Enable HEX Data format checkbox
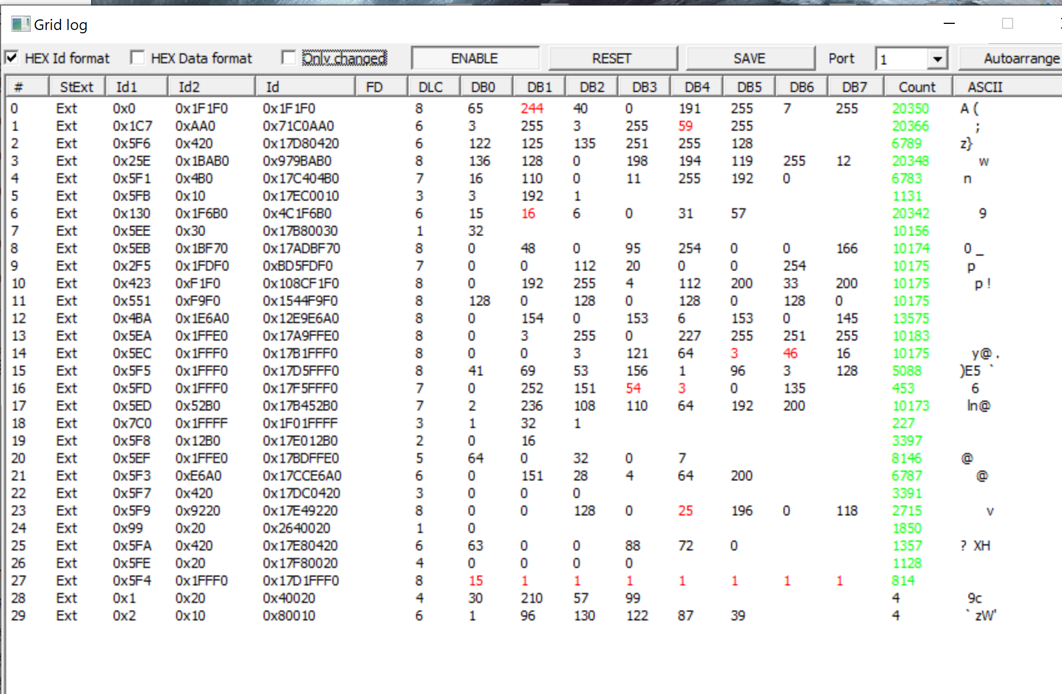This screenshot has width=1062, height=694. tap(137, 58)
